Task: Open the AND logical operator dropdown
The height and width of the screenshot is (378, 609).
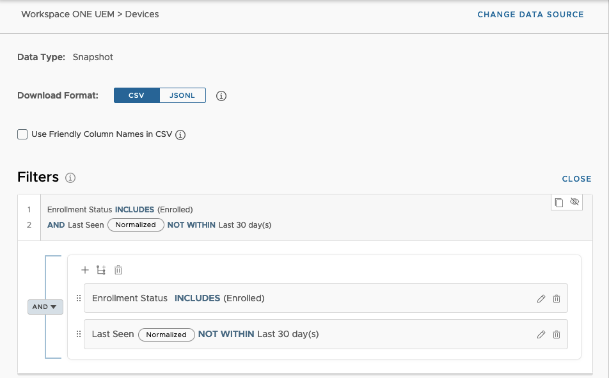Action: click(45, 306)
